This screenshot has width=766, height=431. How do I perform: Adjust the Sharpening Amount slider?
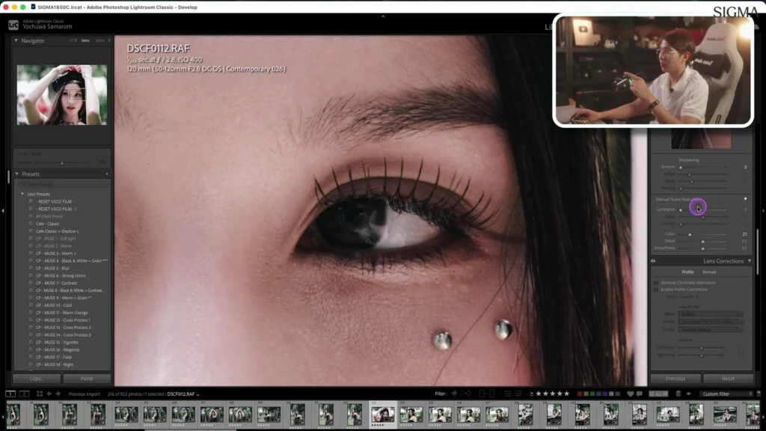[x=703, y=167]
